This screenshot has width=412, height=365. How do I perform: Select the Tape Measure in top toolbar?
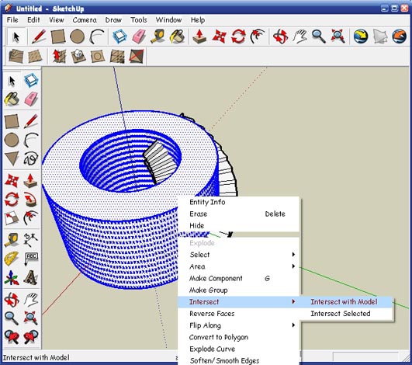158,36
